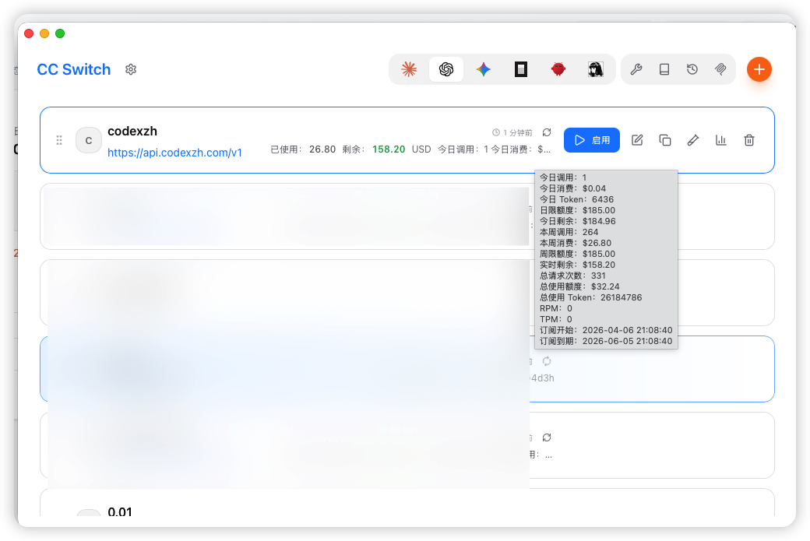This screenshot has width=810, height=541.
Task: Click the USD currency label
Action: click(421, 149)
